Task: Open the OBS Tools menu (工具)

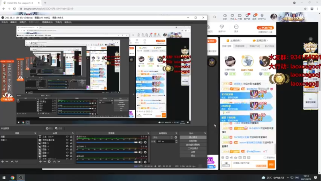Action: click(59, 22)
